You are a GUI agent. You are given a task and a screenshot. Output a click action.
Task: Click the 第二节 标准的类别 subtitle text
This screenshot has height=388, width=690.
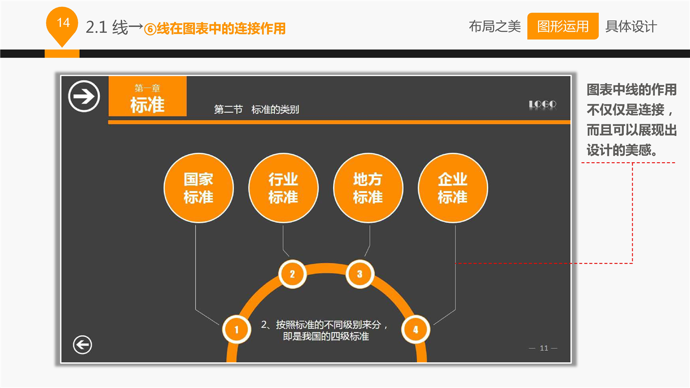pyautogui.click(x=257, y=110)
